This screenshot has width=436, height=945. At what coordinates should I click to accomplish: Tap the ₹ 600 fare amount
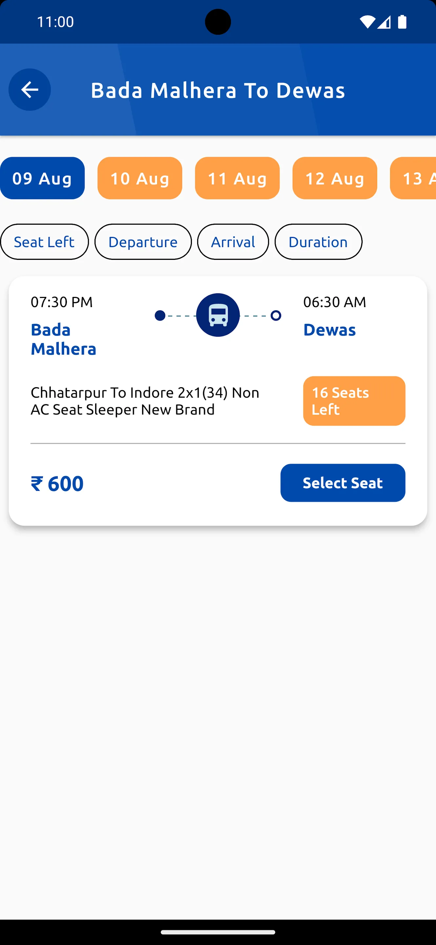pos(57,484)
